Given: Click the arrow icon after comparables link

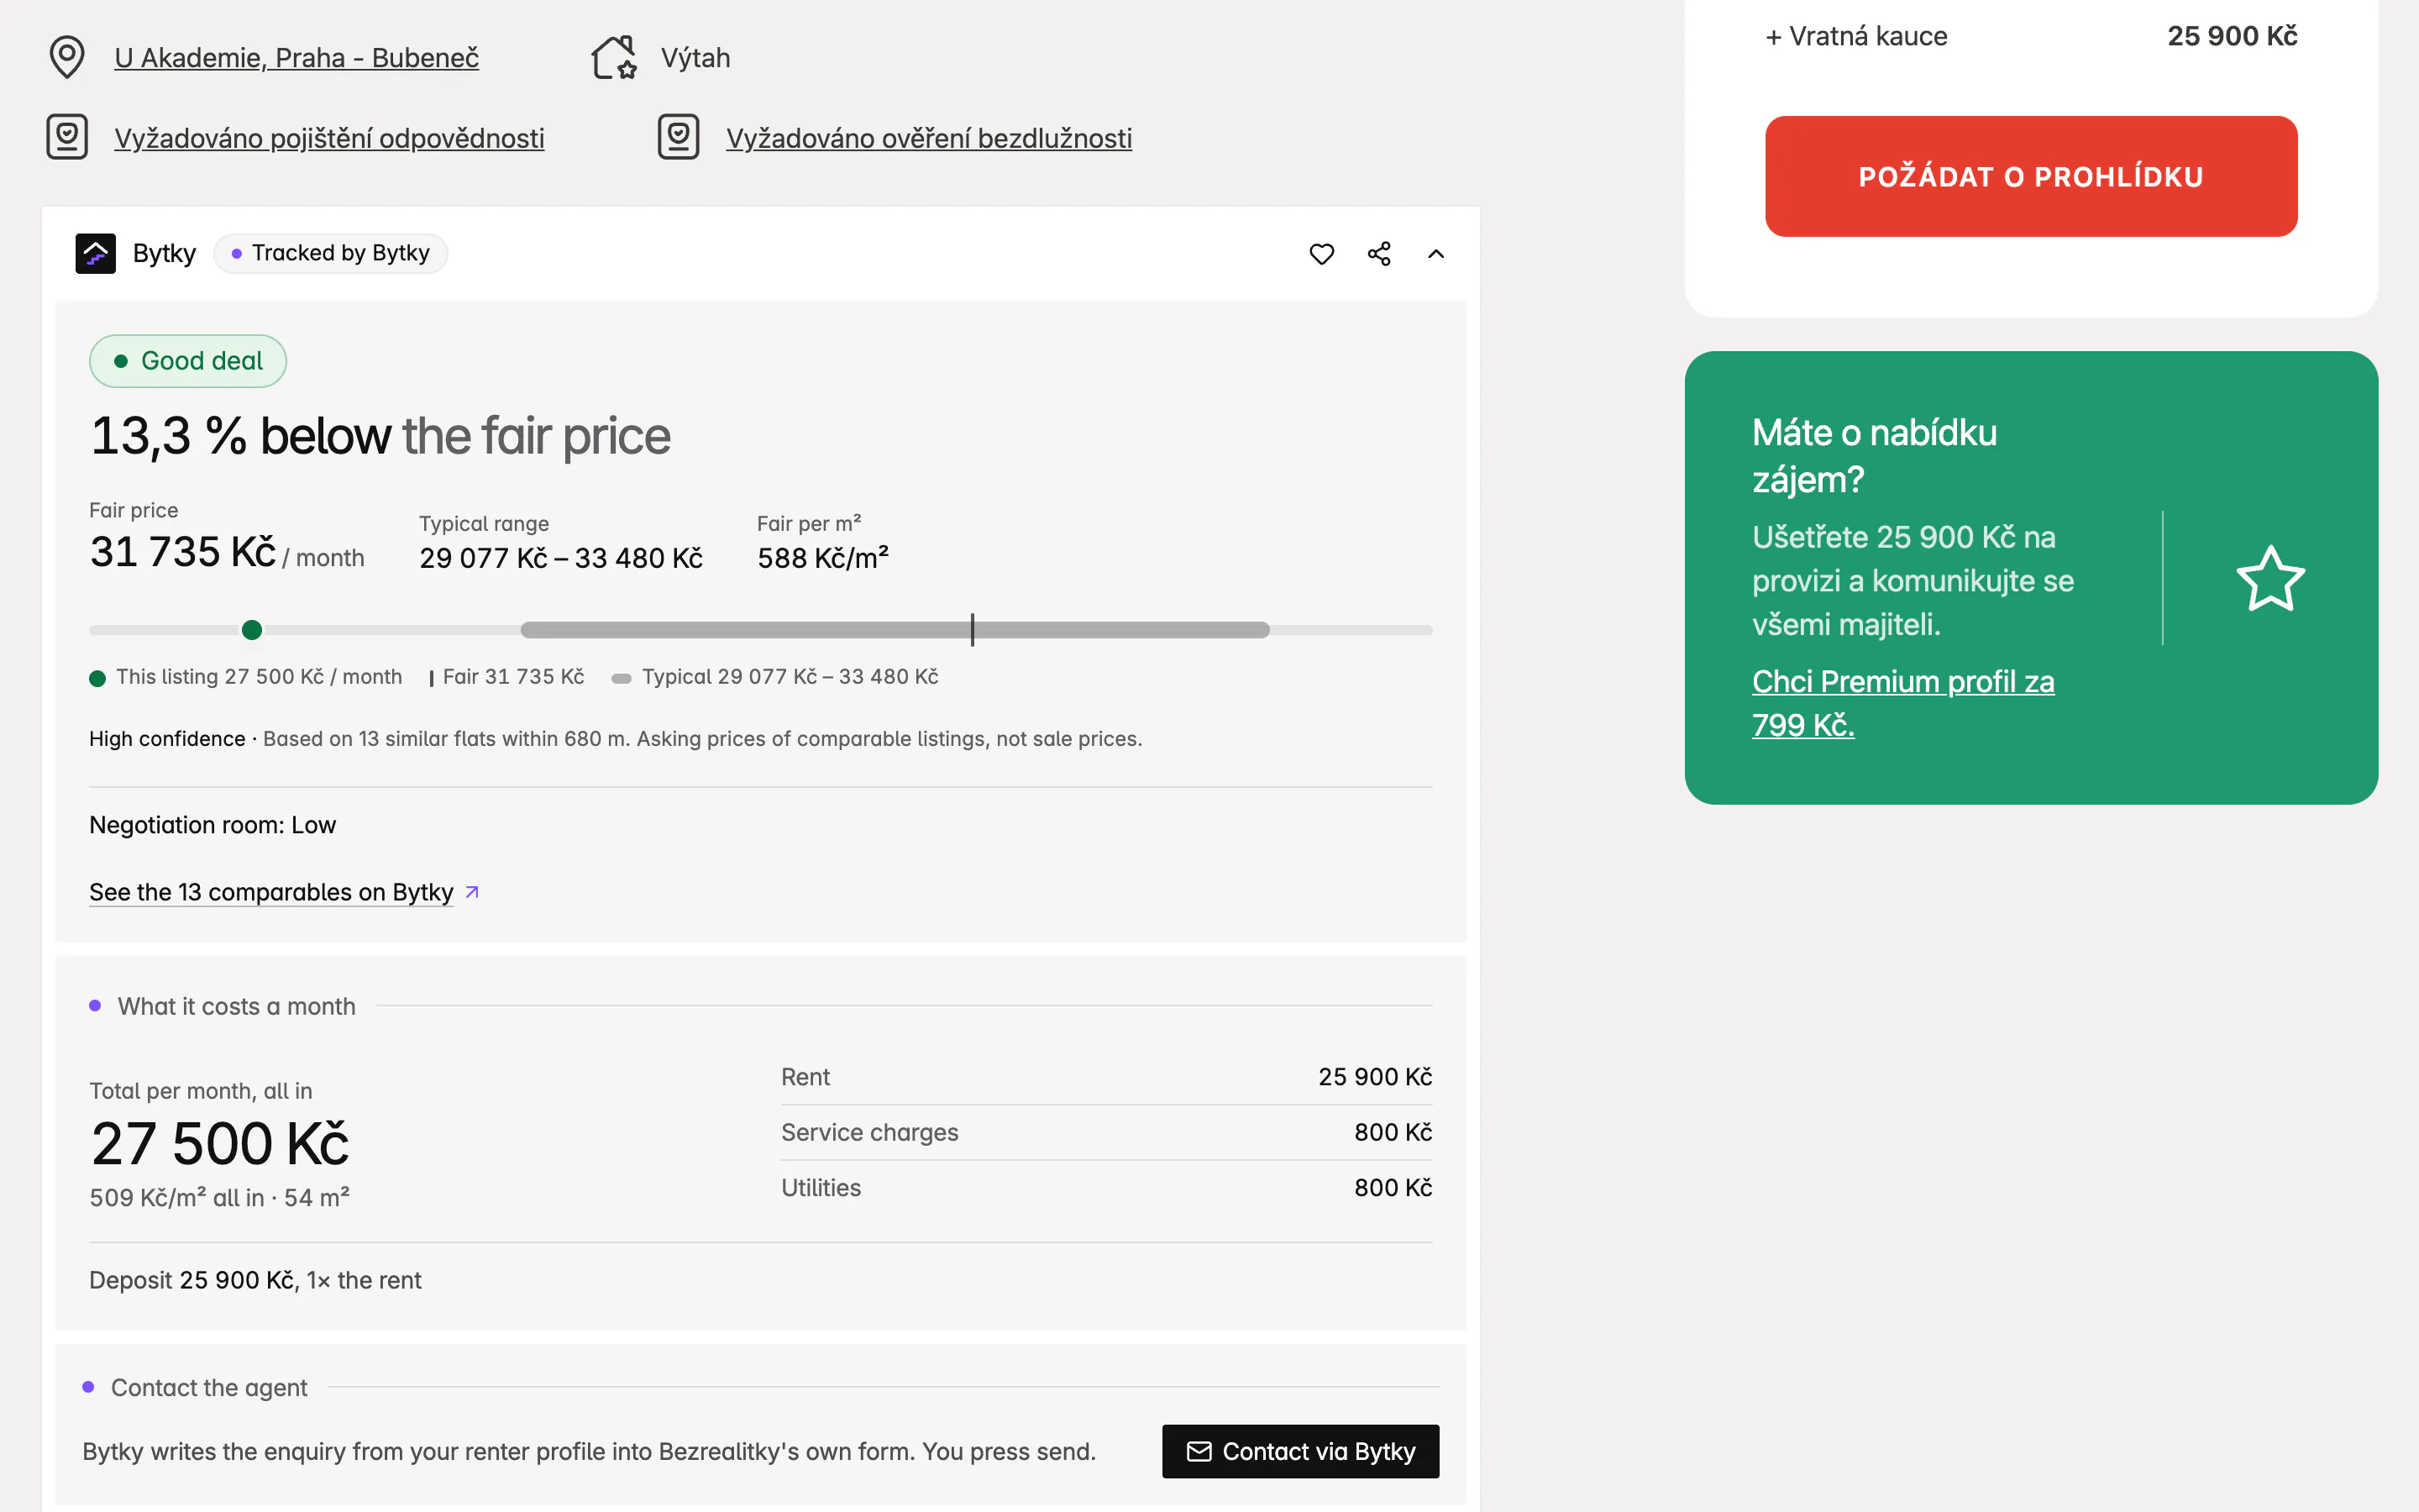Looking at the screenshot, I should pos(473,892).
